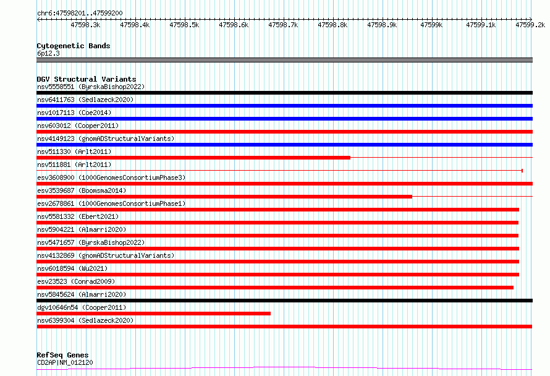The image size is (550, 376).
Task: Select the black nsv5558551 variant bar
Action: pos(284,93)
